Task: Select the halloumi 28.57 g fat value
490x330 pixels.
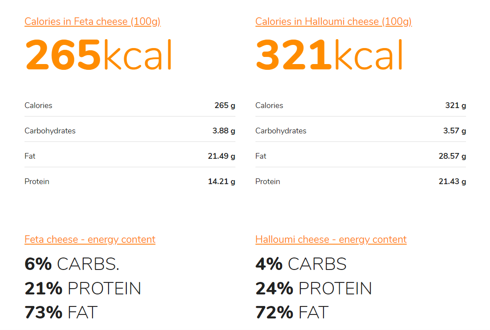Action: (452, 156)
